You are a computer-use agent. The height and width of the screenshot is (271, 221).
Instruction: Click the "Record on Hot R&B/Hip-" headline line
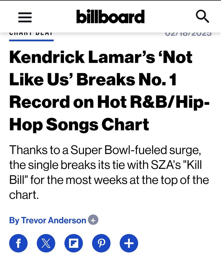[110, 102]
